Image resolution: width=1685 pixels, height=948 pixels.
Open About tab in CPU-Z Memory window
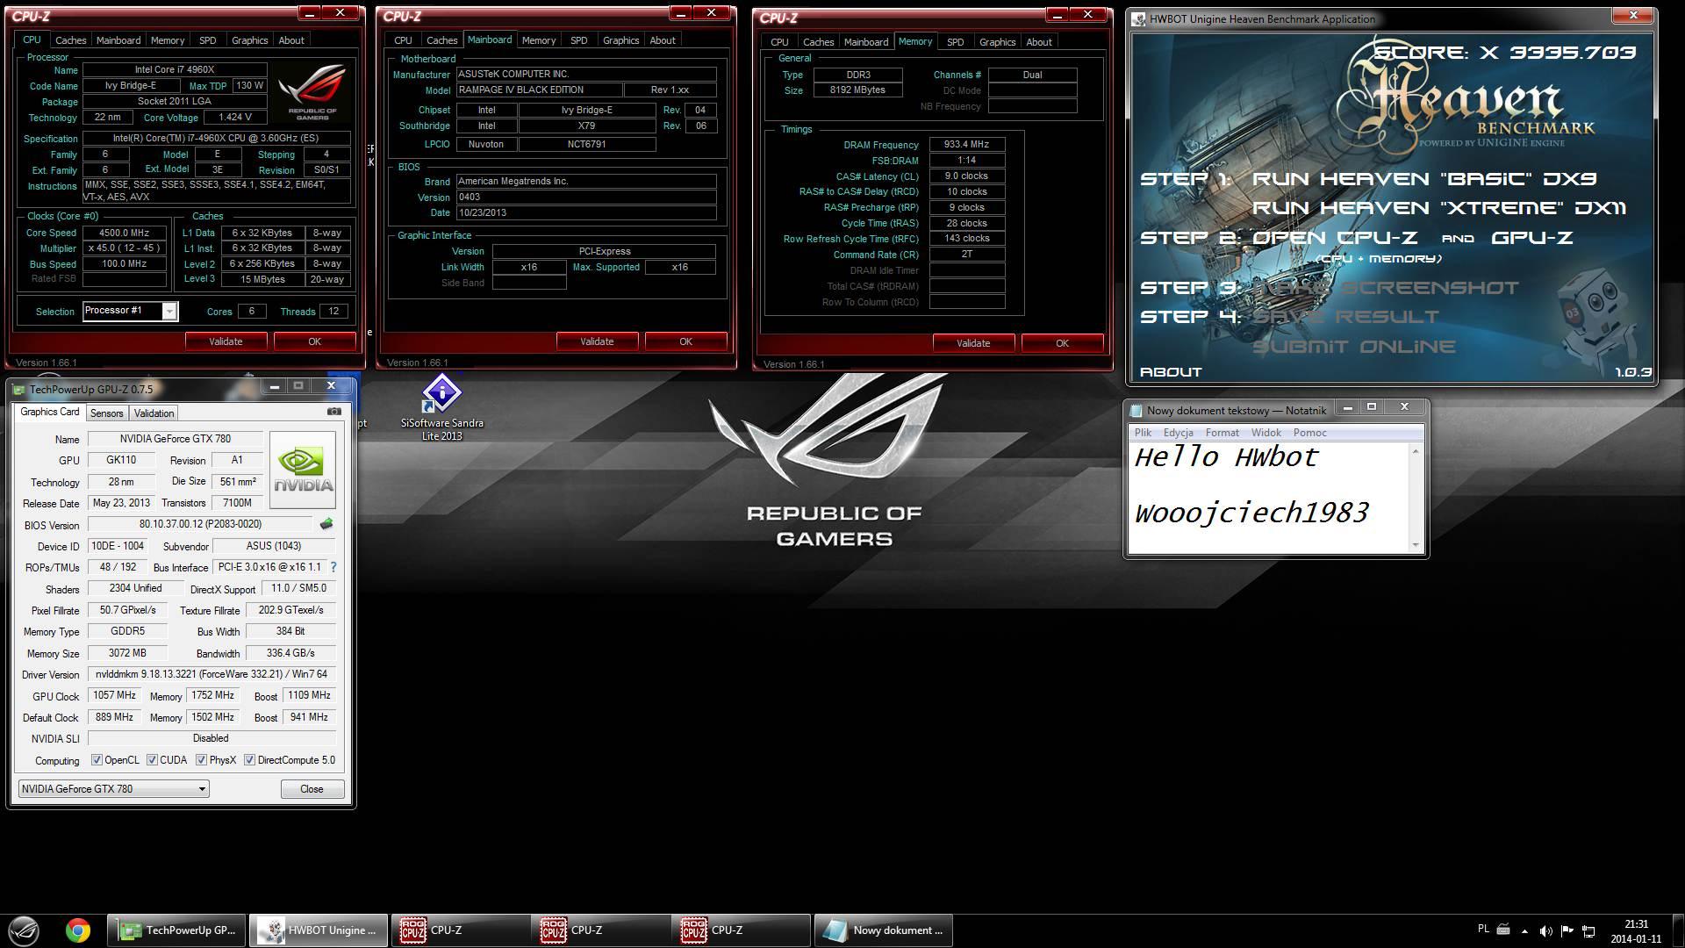pos(1039,42)
